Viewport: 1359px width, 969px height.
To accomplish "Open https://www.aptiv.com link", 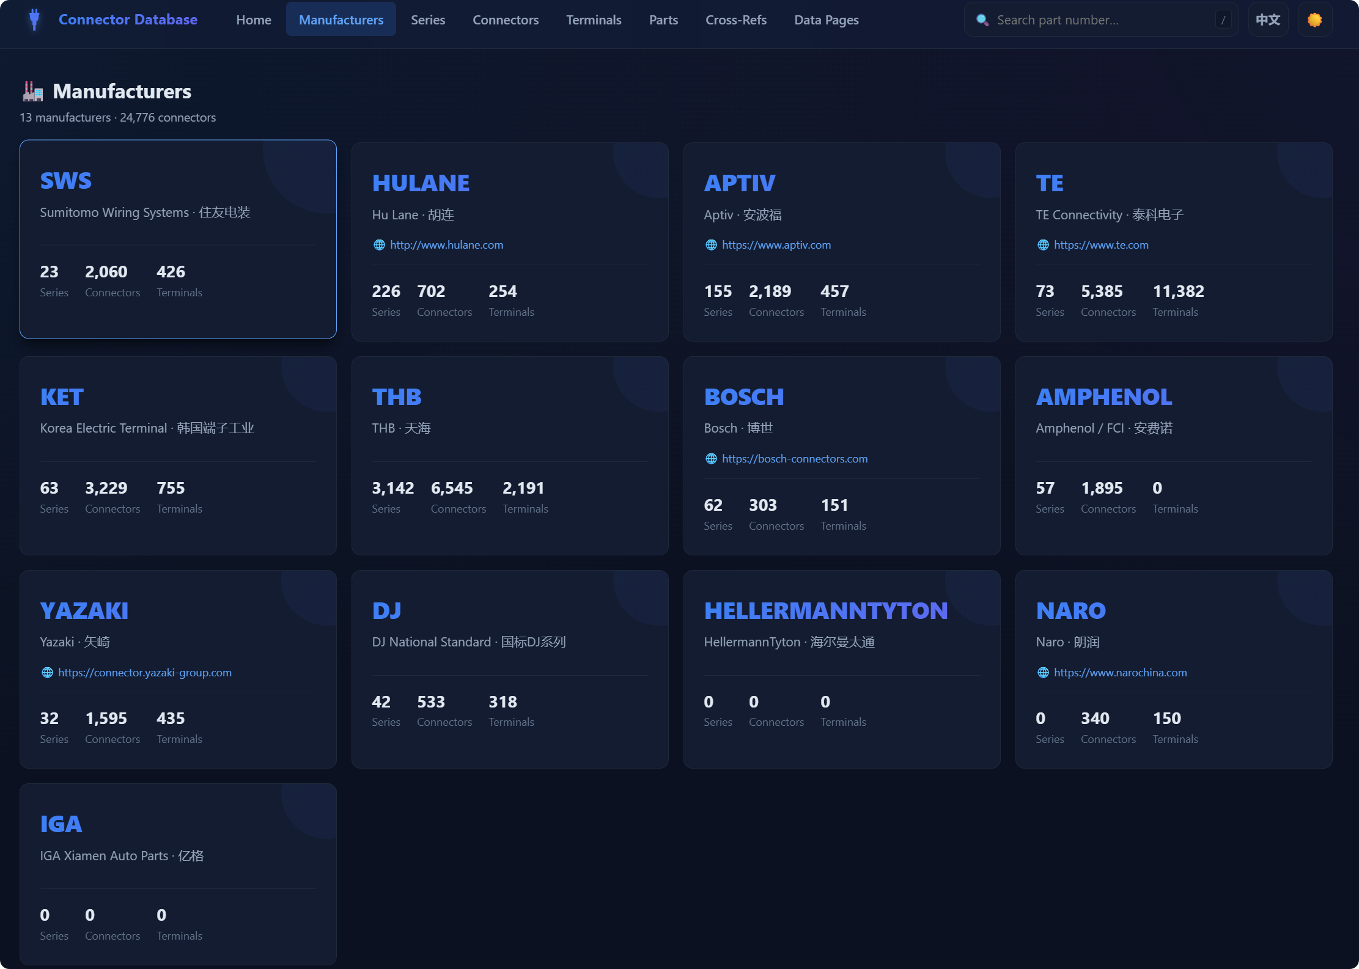I will coord(776,245).
